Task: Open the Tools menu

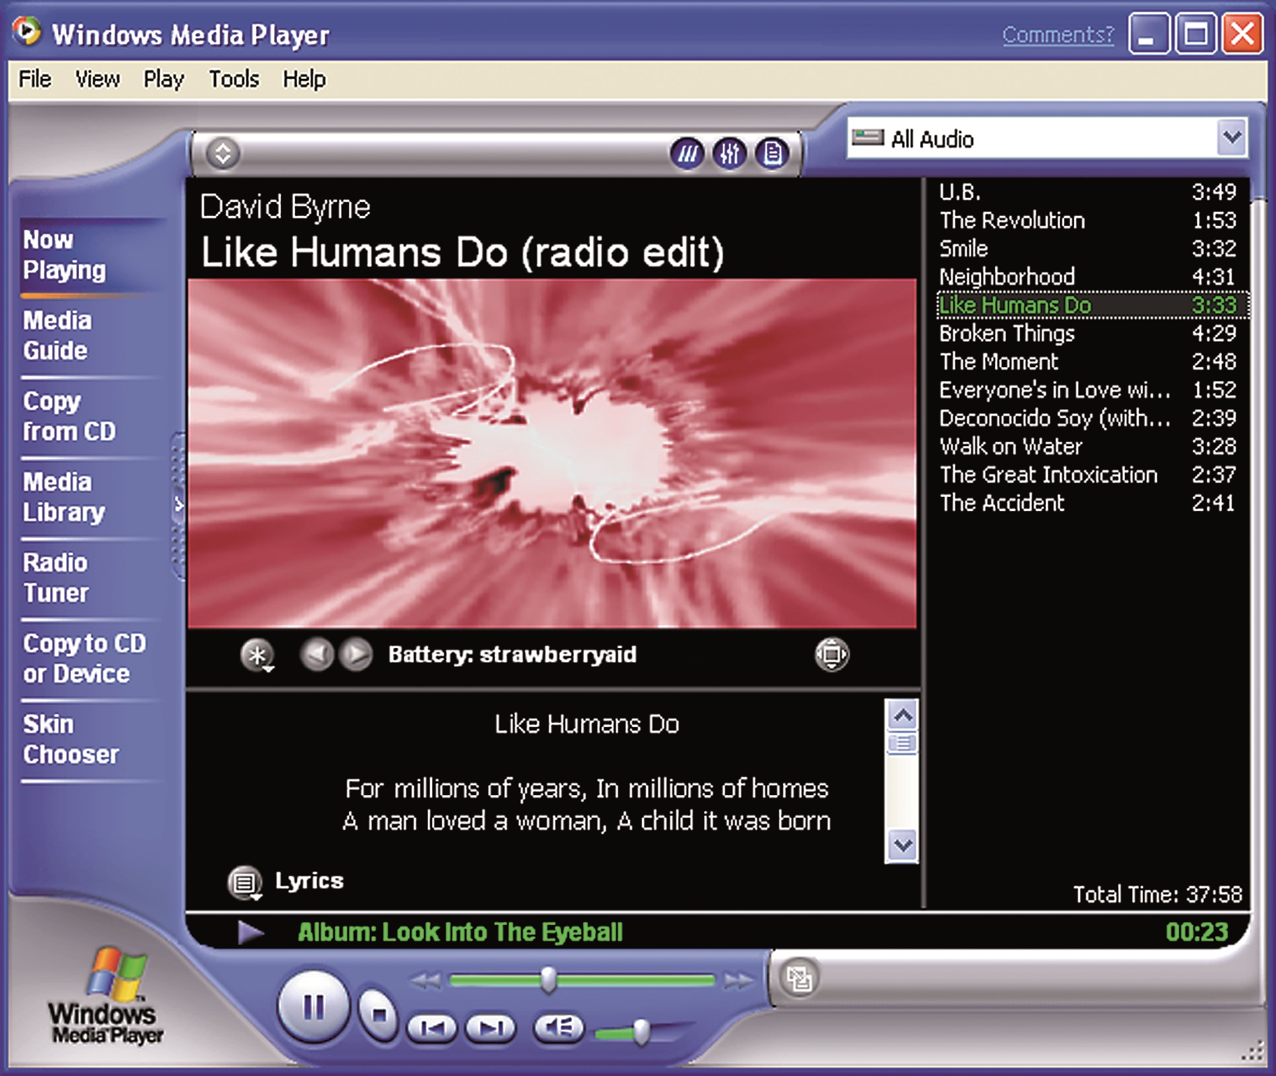Action: 234,80
